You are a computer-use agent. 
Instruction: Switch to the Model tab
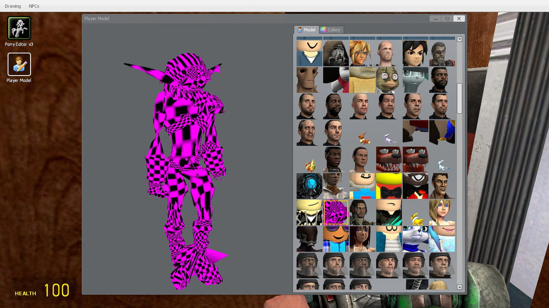pos(306,30)
